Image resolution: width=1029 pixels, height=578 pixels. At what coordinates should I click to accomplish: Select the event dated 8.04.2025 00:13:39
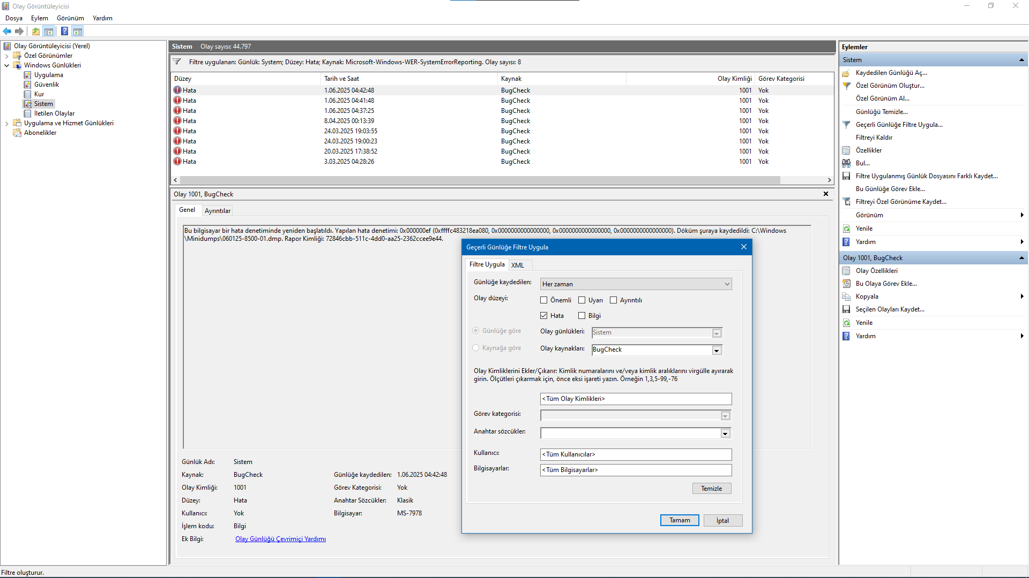(x=503, y=121)
